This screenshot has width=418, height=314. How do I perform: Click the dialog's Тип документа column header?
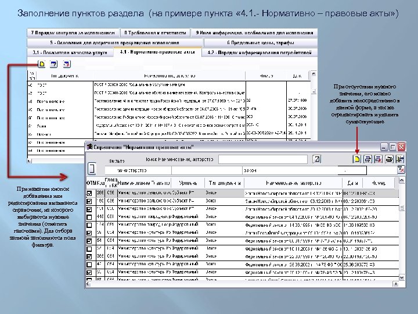(x=225, y=183)
